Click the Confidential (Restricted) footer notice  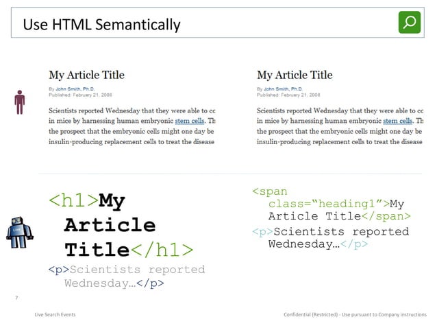coord(355,314)
